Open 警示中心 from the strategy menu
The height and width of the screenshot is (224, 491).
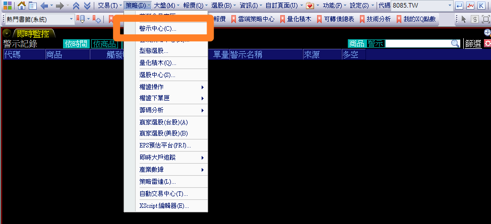pyautogui.click(x=158, y=29)
